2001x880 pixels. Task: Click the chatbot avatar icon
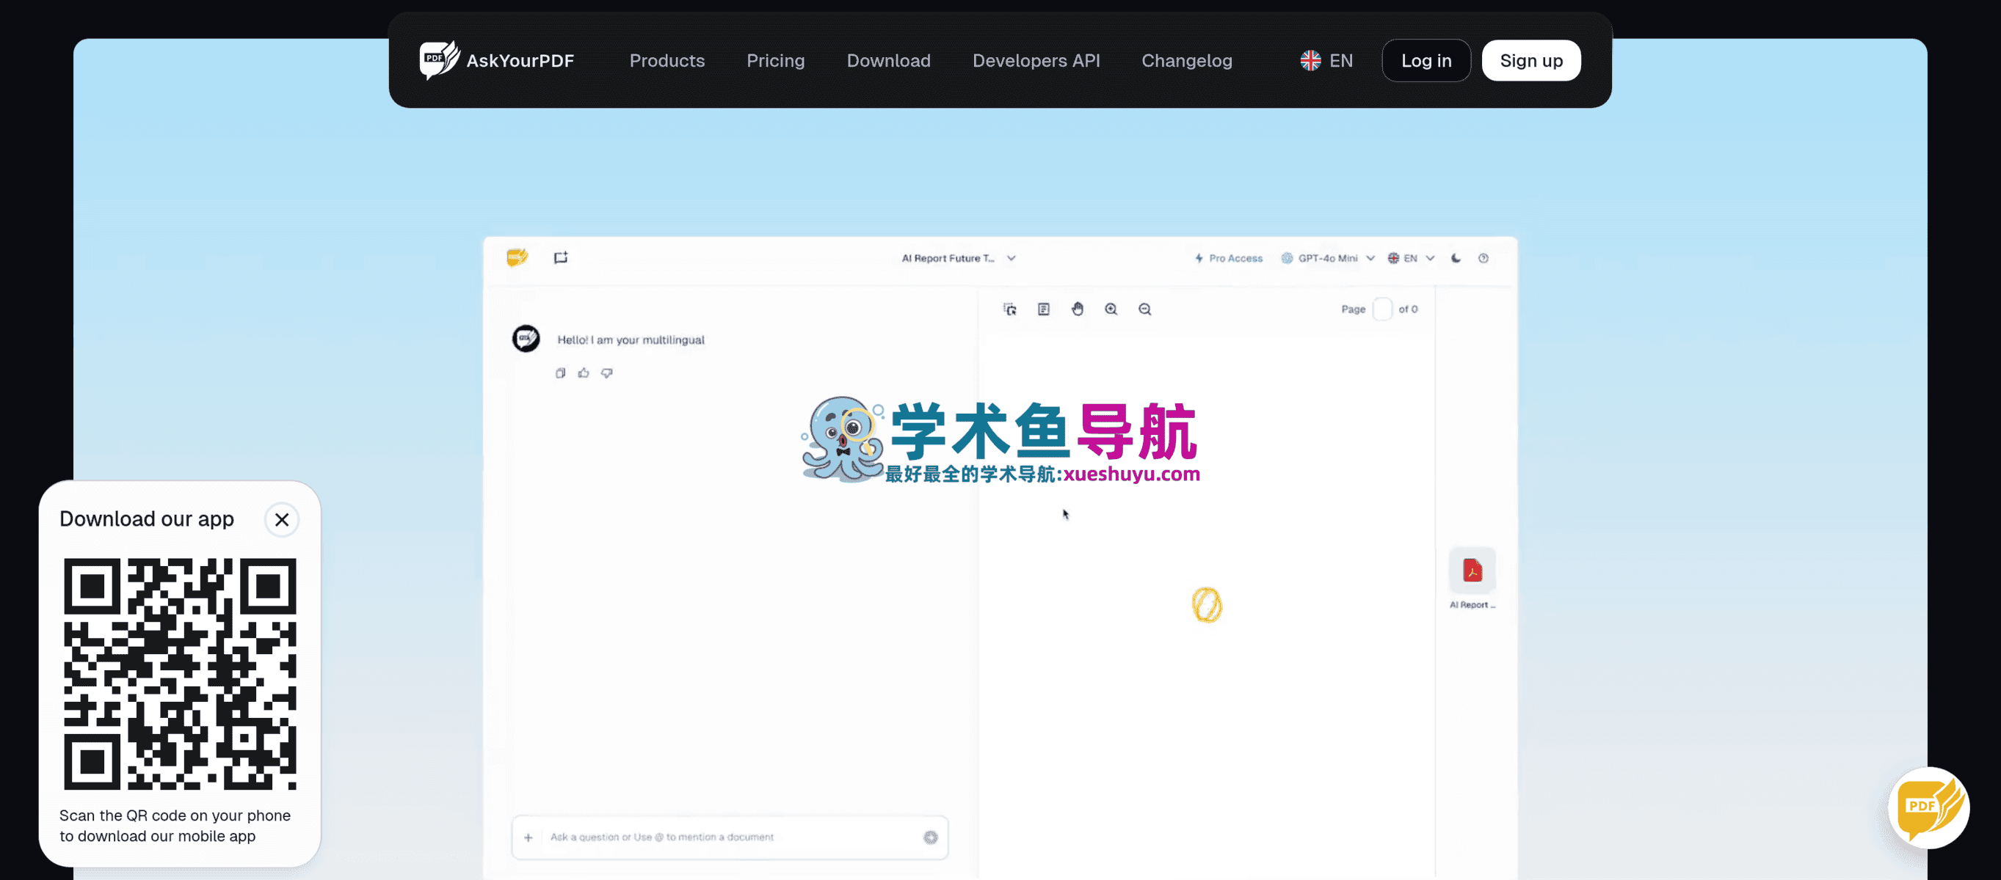526,338
